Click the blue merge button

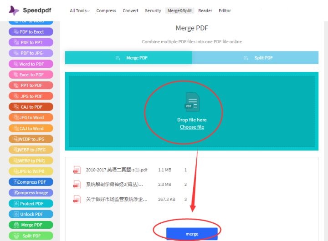[192, 234]
